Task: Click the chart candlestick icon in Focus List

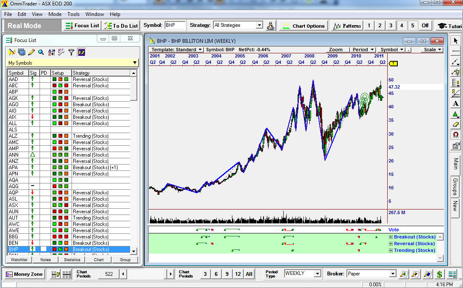Action: point(12,52)
